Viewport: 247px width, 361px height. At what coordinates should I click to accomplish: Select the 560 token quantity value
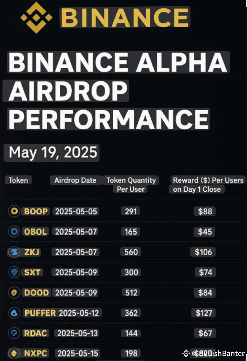pos(131,252)
